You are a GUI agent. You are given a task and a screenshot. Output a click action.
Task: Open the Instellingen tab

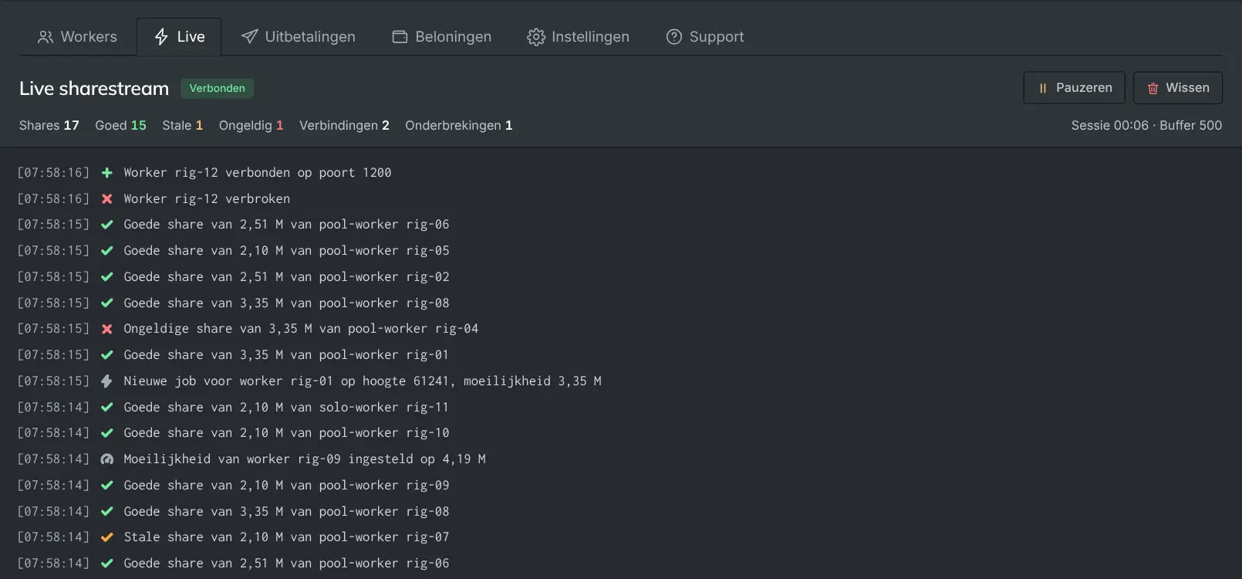(578, 37)
